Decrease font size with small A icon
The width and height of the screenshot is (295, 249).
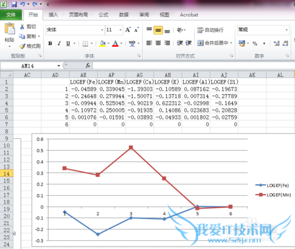pos(137,30)
